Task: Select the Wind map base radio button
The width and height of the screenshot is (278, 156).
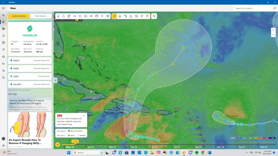Action: click(x=69, y=135)
